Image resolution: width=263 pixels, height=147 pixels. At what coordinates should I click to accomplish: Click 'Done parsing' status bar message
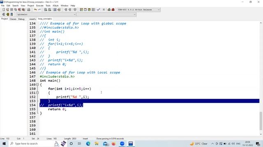point(110,139)
